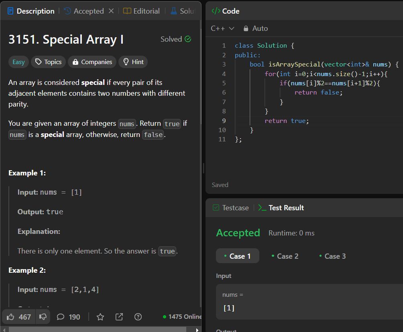Screen dimensions: 403x332
Task: Click the Code panel header icon
Action: 216,11
